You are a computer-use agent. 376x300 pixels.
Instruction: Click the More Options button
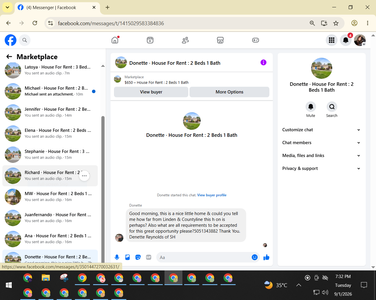229,92
